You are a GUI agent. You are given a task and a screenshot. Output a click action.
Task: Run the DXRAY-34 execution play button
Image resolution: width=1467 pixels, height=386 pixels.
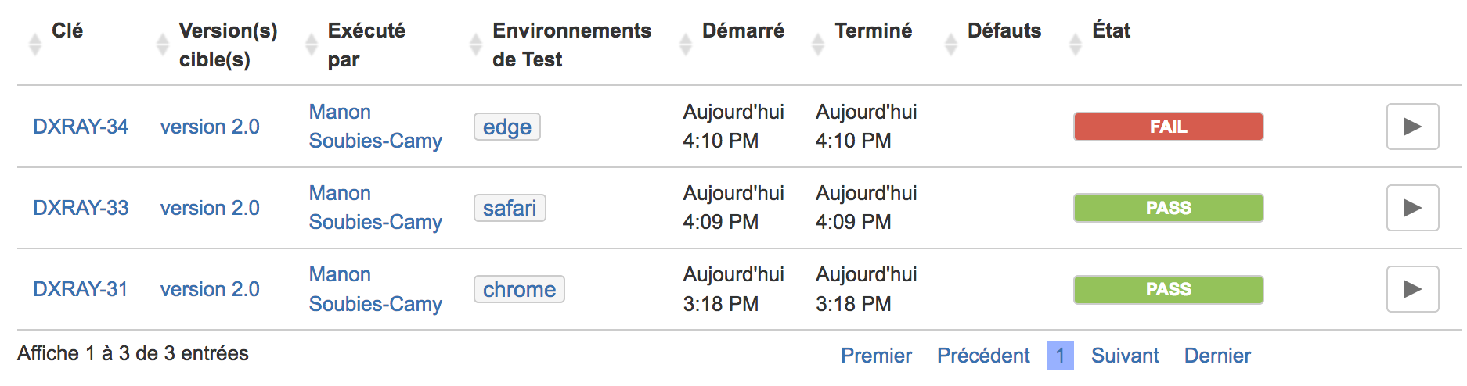click(x=1412, y=127)
